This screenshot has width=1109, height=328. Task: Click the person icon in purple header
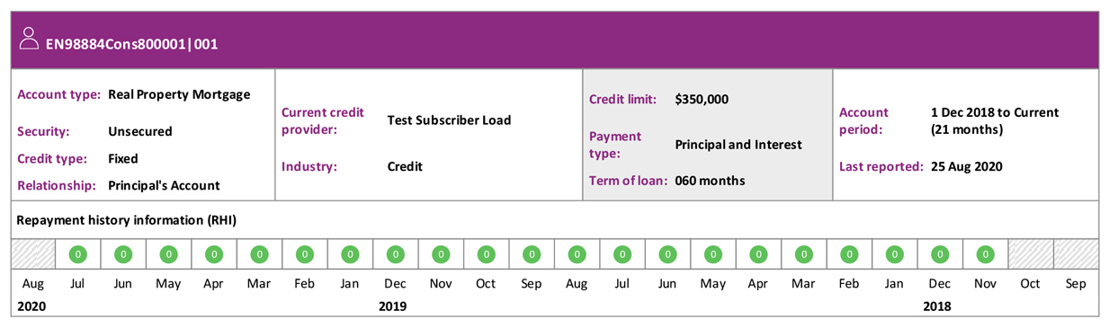pyautogui.click(x=29, y=38)
